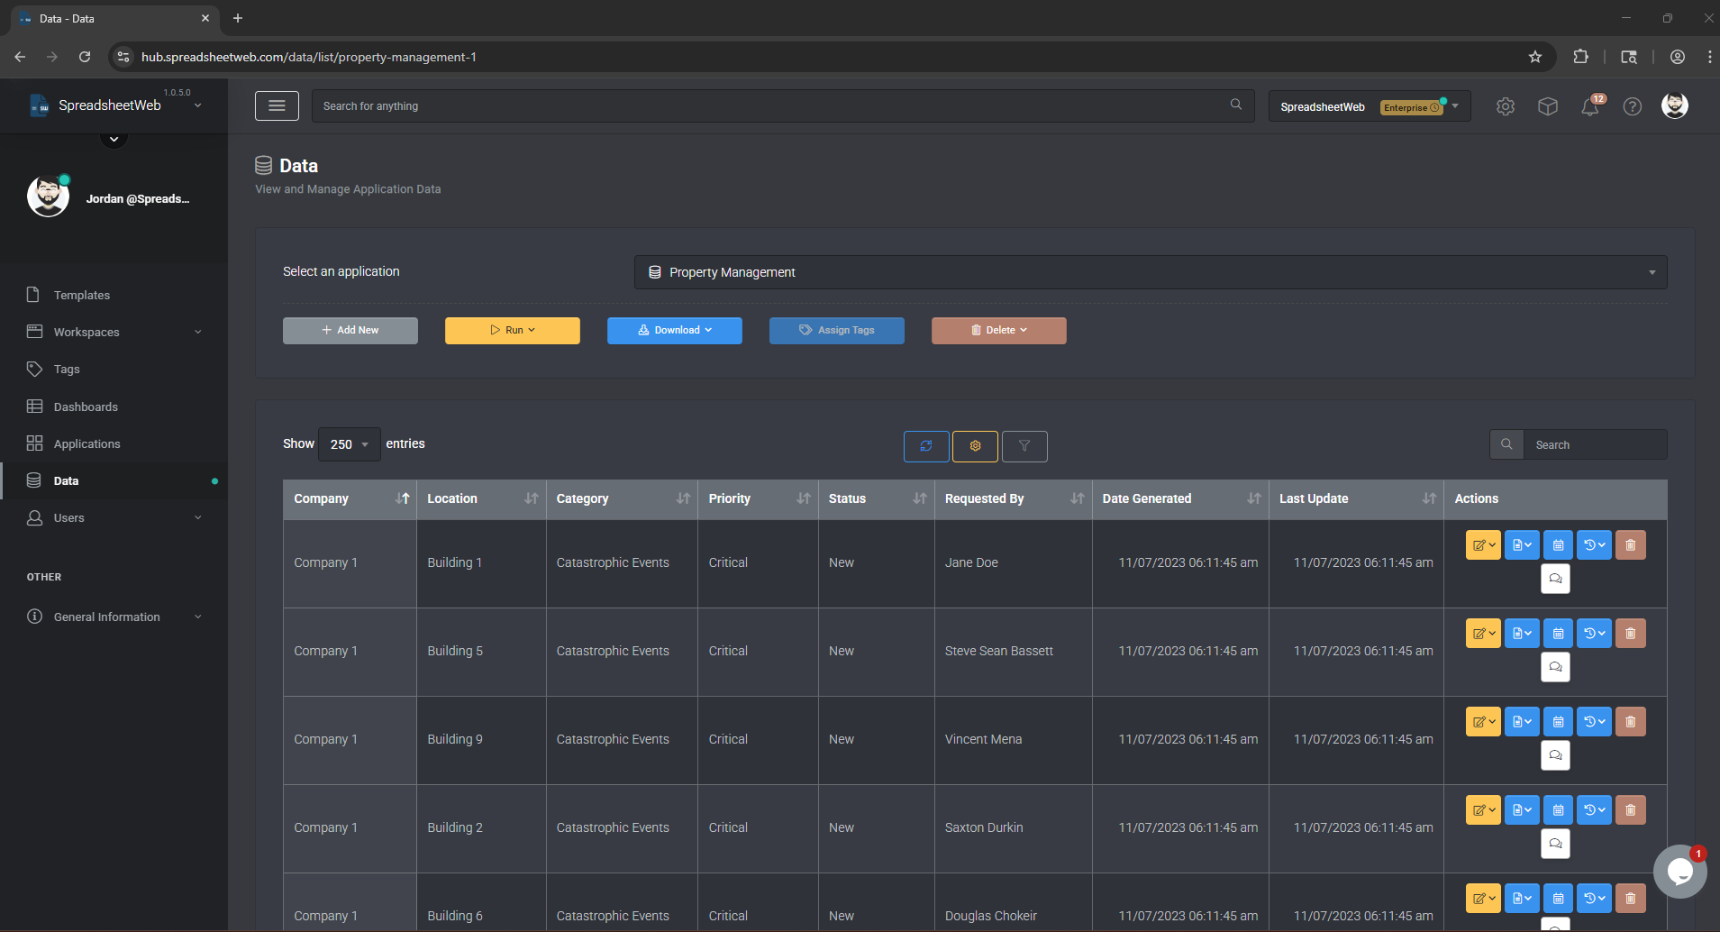The height and width of the screenshot is (932, 1720).
Task: Expand the yellow Run dropdown button
Action: [512, 331]
